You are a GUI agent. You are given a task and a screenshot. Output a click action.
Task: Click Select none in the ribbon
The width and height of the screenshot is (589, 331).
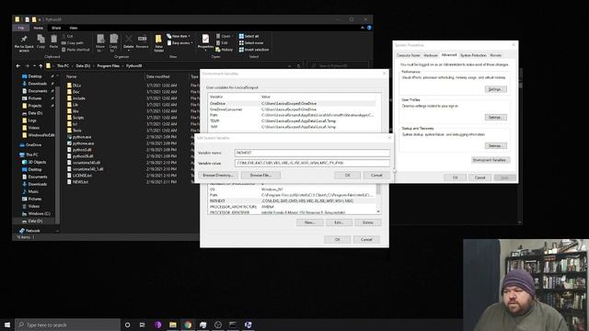[x=251, y=43]
